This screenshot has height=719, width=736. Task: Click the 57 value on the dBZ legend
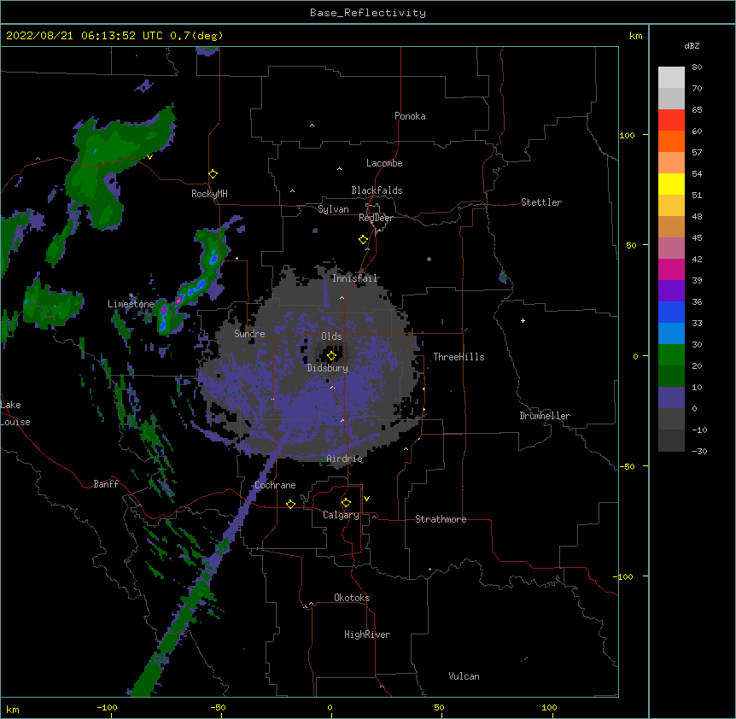pyautogui.click(x=697, y=153)
